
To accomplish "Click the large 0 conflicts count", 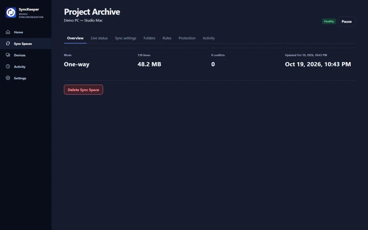I will coord(213,64).
